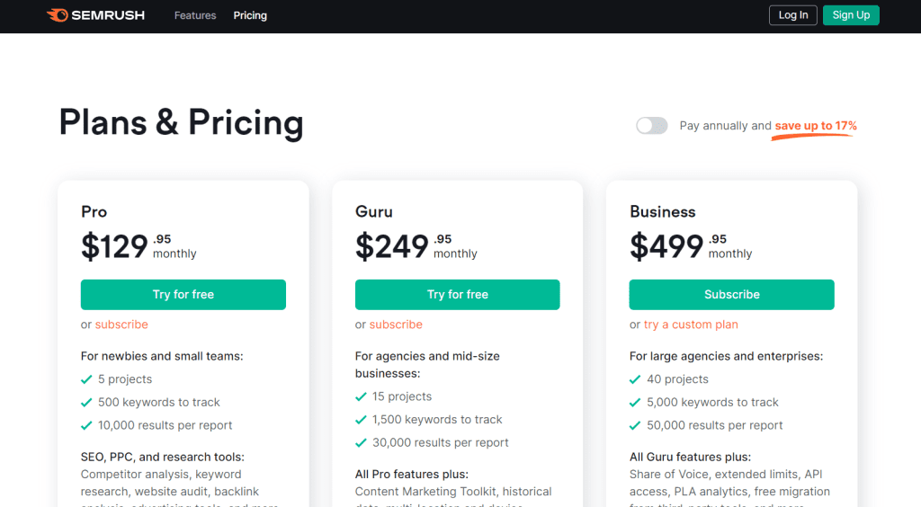Click the subscribe link under Guru

click(x=396, y=325)
